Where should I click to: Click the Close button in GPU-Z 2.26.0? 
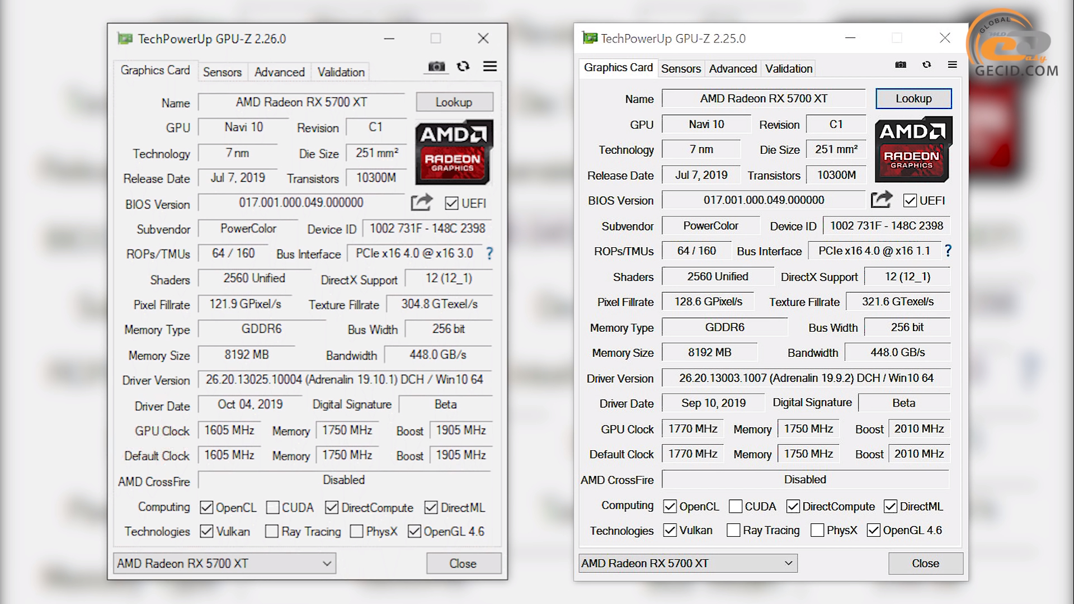463,564
